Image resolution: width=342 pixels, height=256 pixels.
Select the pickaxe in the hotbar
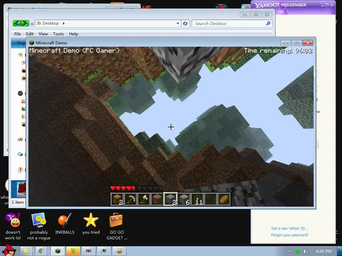pos(131,199)
